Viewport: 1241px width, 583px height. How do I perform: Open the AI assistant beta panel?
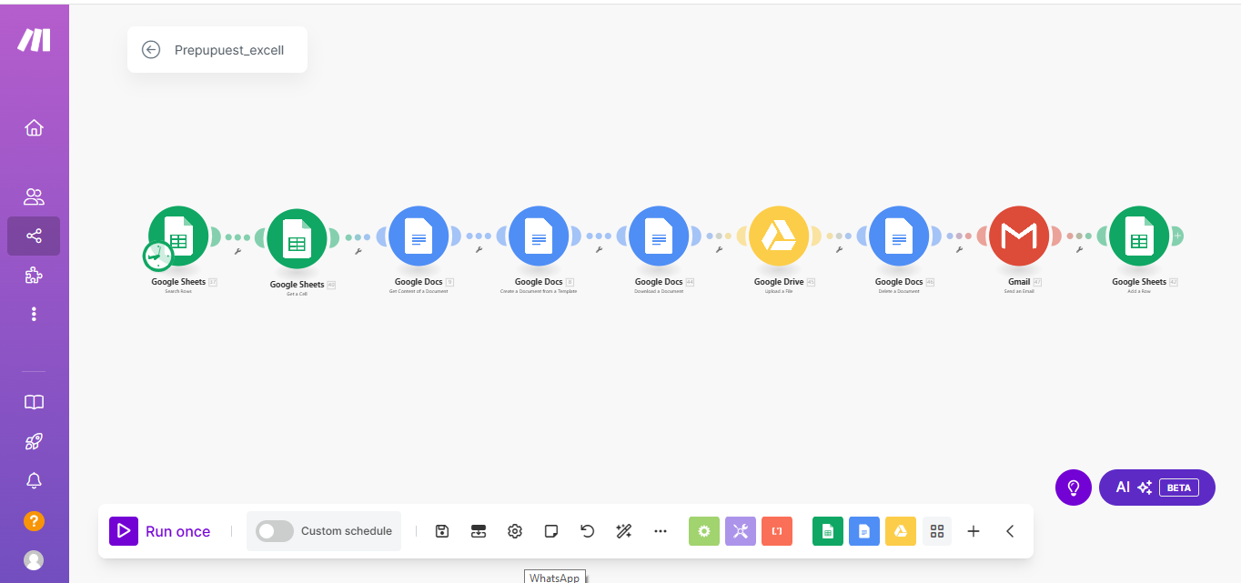coord(1156,488)
